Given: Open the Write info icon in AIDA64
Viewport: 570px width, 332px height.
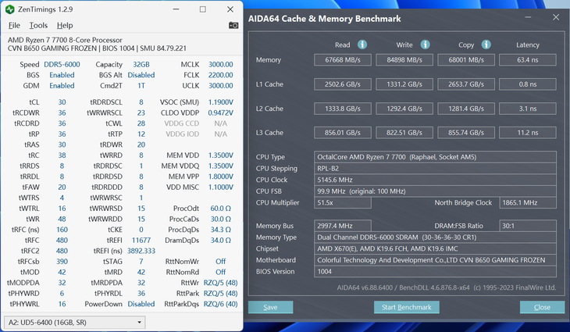Looking at the screenshot, I should click(425, 45).
